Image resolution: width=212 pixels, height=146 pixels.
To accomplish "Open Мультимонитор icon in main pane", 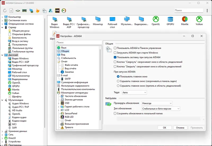I will (x=127, y=21).
